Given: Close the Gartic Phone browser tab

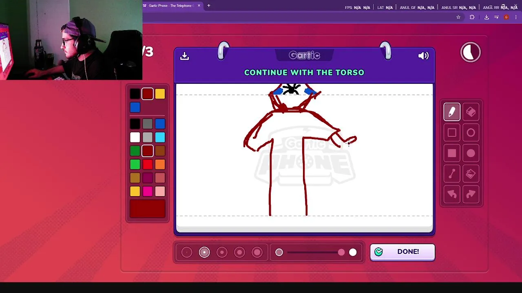Looking at the screenshot, I should pos(199,6).
